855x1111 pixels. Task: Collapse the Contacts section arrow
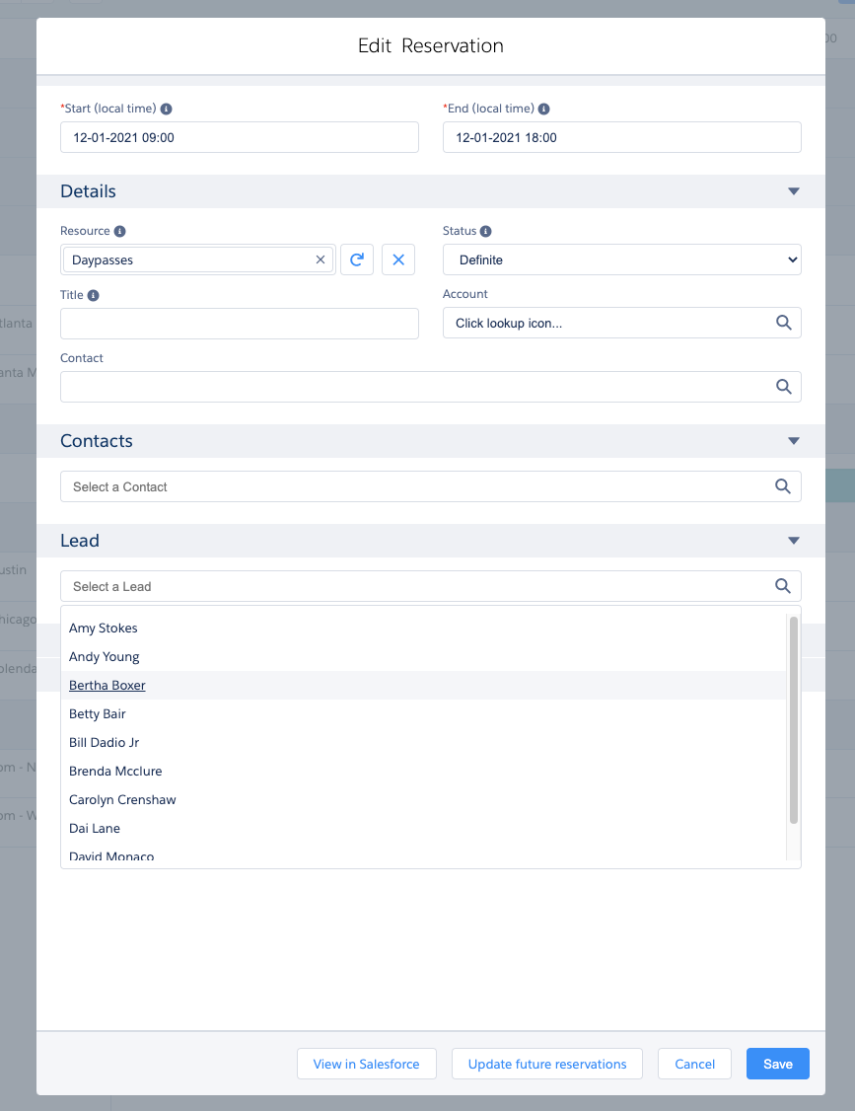tap(794, 441)
